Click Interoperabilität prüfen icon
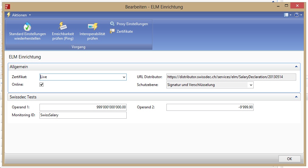The image size is (308, 168). tap(92, 27)
